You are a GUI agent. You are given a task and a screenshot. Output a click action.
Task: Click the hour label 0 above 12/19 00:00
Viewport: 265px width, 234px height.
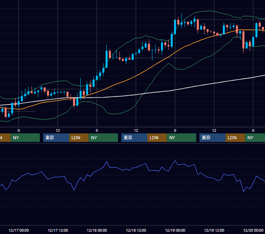(x=175, y=131)
